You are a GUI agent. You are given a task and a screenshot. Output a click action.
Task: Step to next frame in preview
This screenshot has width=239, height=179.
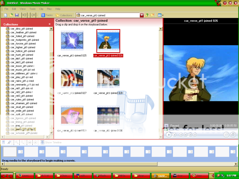[x=190, y=135]
